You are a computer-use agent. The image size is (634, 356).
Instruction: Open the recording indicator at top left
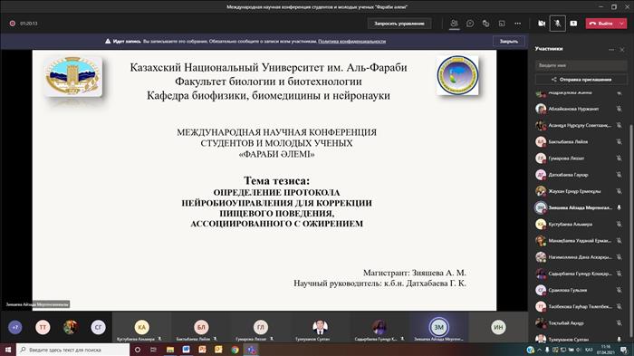click(x=13, y=24)
